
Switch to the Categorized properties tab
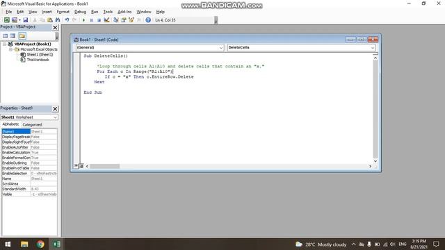click(32, 125)
